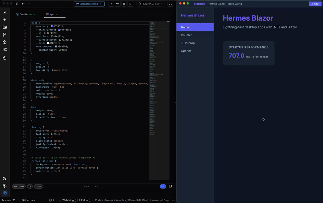
Task: Click the Hermes label in the app title bar
Action: [199, 4]
